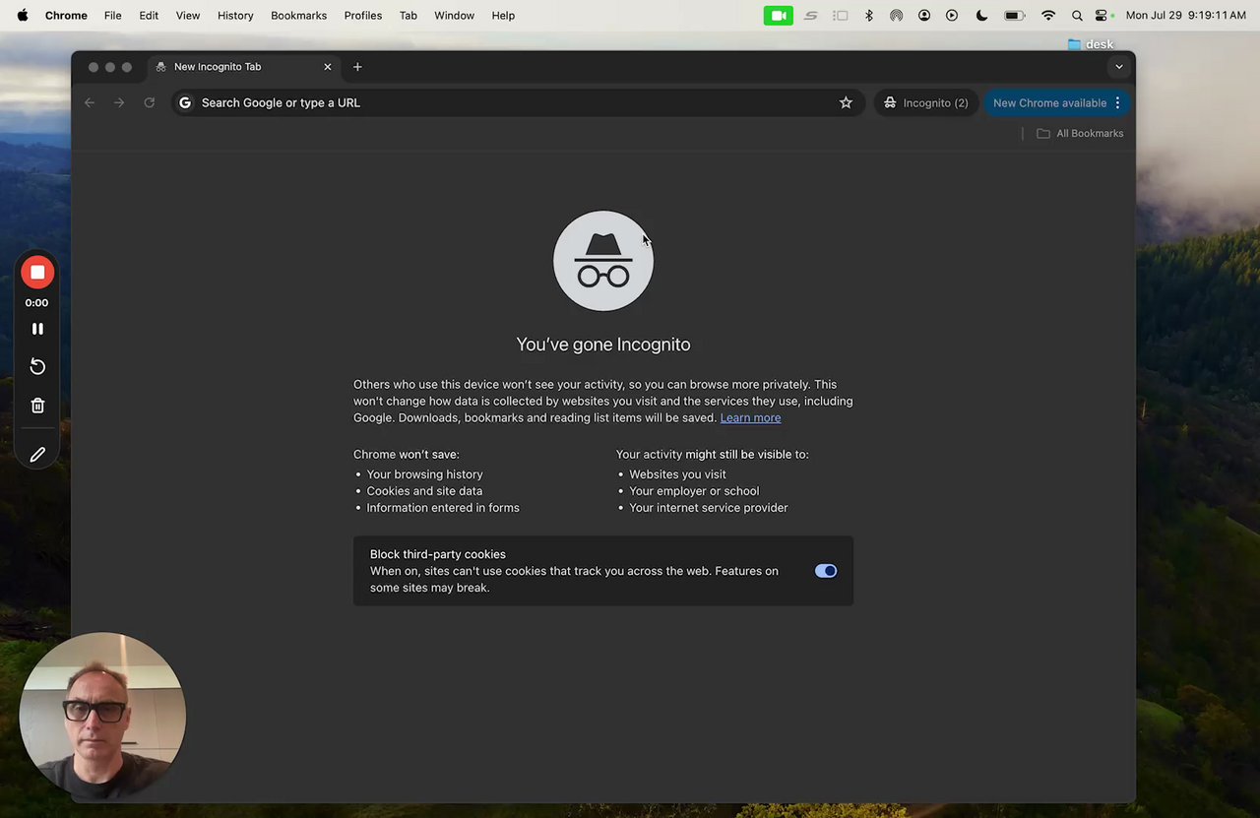Reload the page with the refresh icon
The image size is (1260, 818).
coord(150,102)
